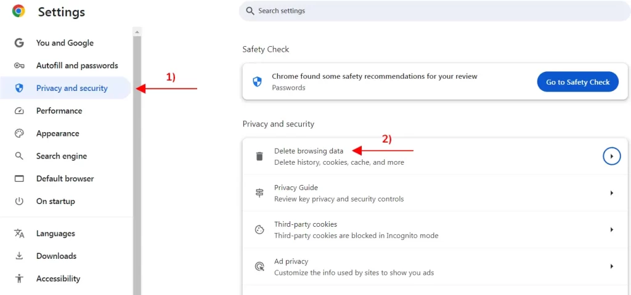Click the Performance gauge icon
631x295 pixels.
[19, 111]
